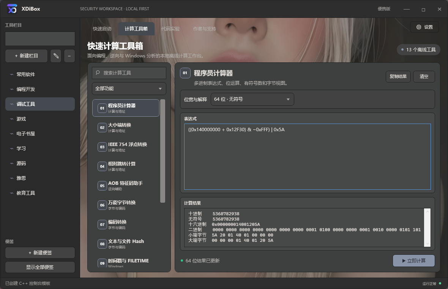Switch to the 代码实验 tab
The image size is (448, 289).
(x=170, y=29)
